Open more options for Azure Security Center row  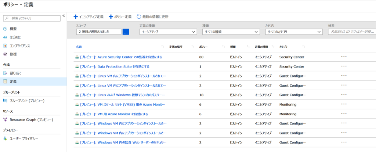344,57
